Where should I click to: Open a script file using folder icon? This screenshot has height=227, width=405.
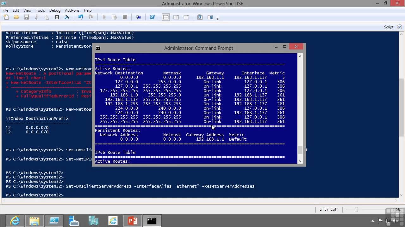16,17
